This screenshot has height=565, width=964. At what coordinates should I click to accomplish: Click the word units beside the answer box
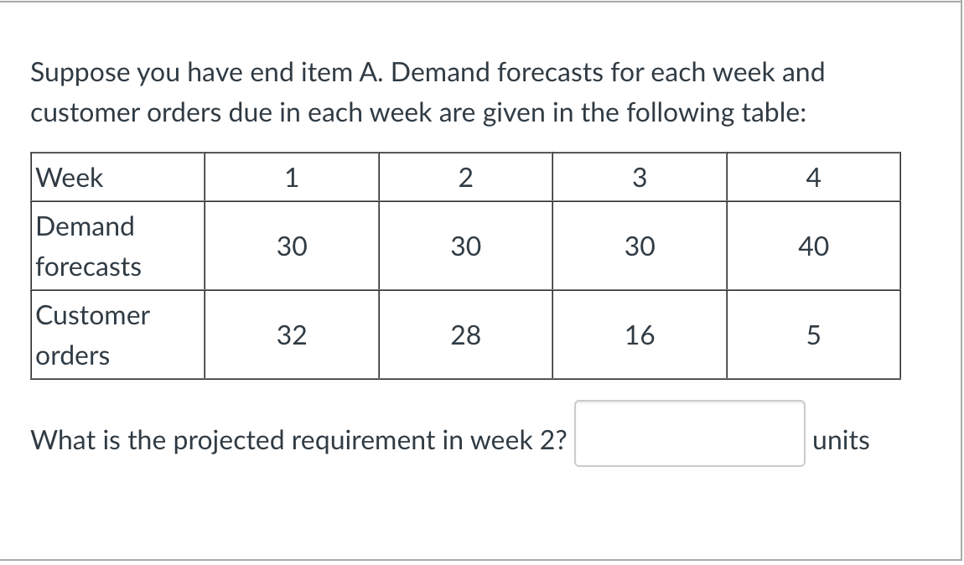842,439
